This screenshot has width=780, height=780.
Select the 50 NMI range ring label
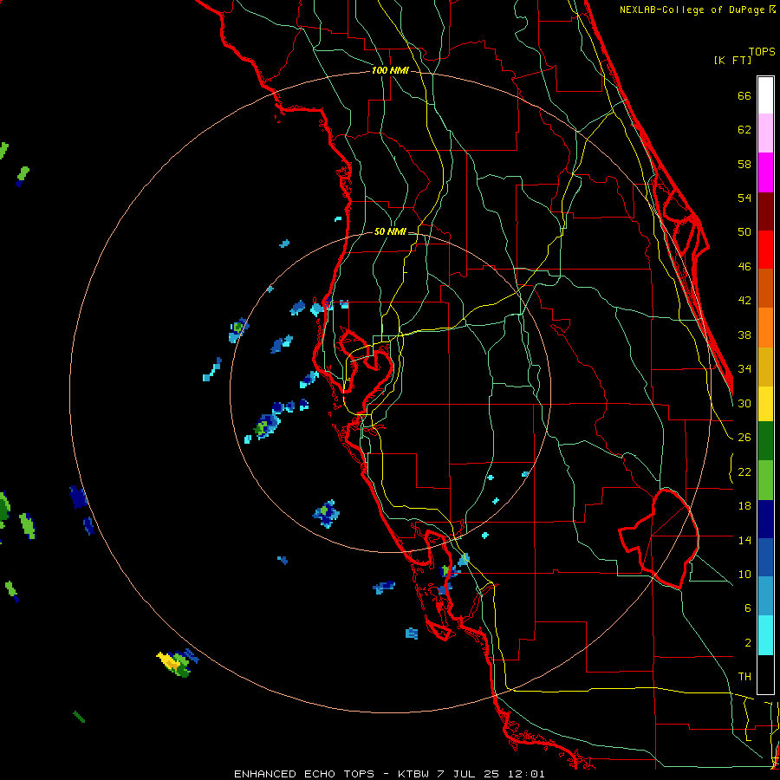click(x=390, y=231)
